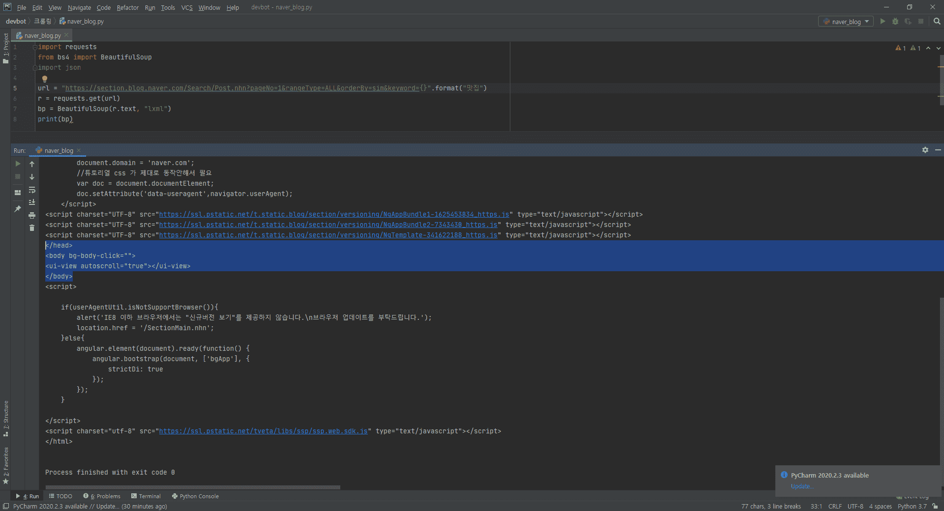Open the File menu
Screen dimensions: 944x511
21,7
